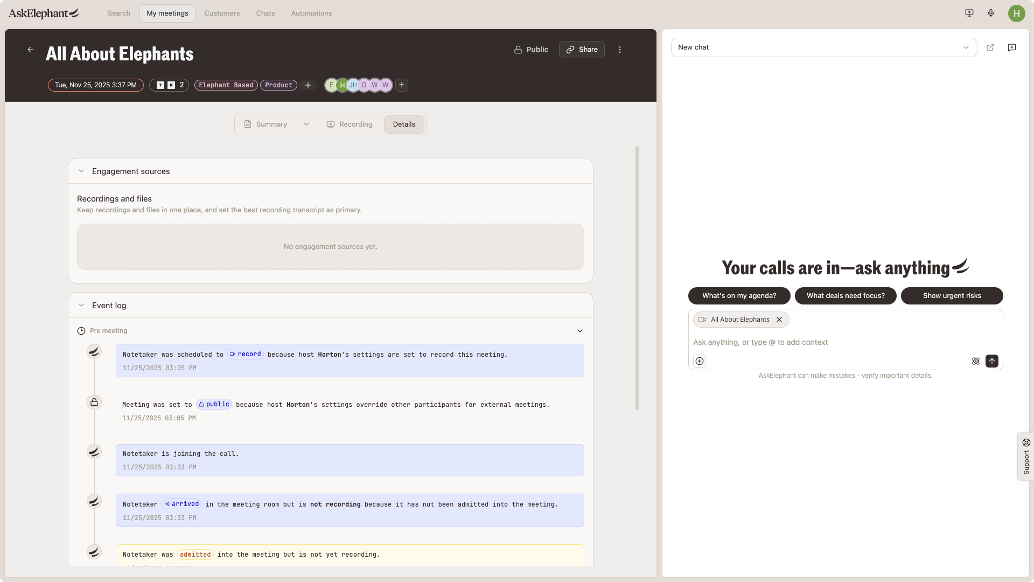This screenshot has height=582, width=1034.
Task: Go back using the left arrow icon
Action: coord(31,50)
